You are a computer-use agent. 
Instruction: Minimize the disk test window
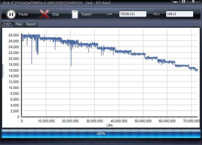click(175, 2)
